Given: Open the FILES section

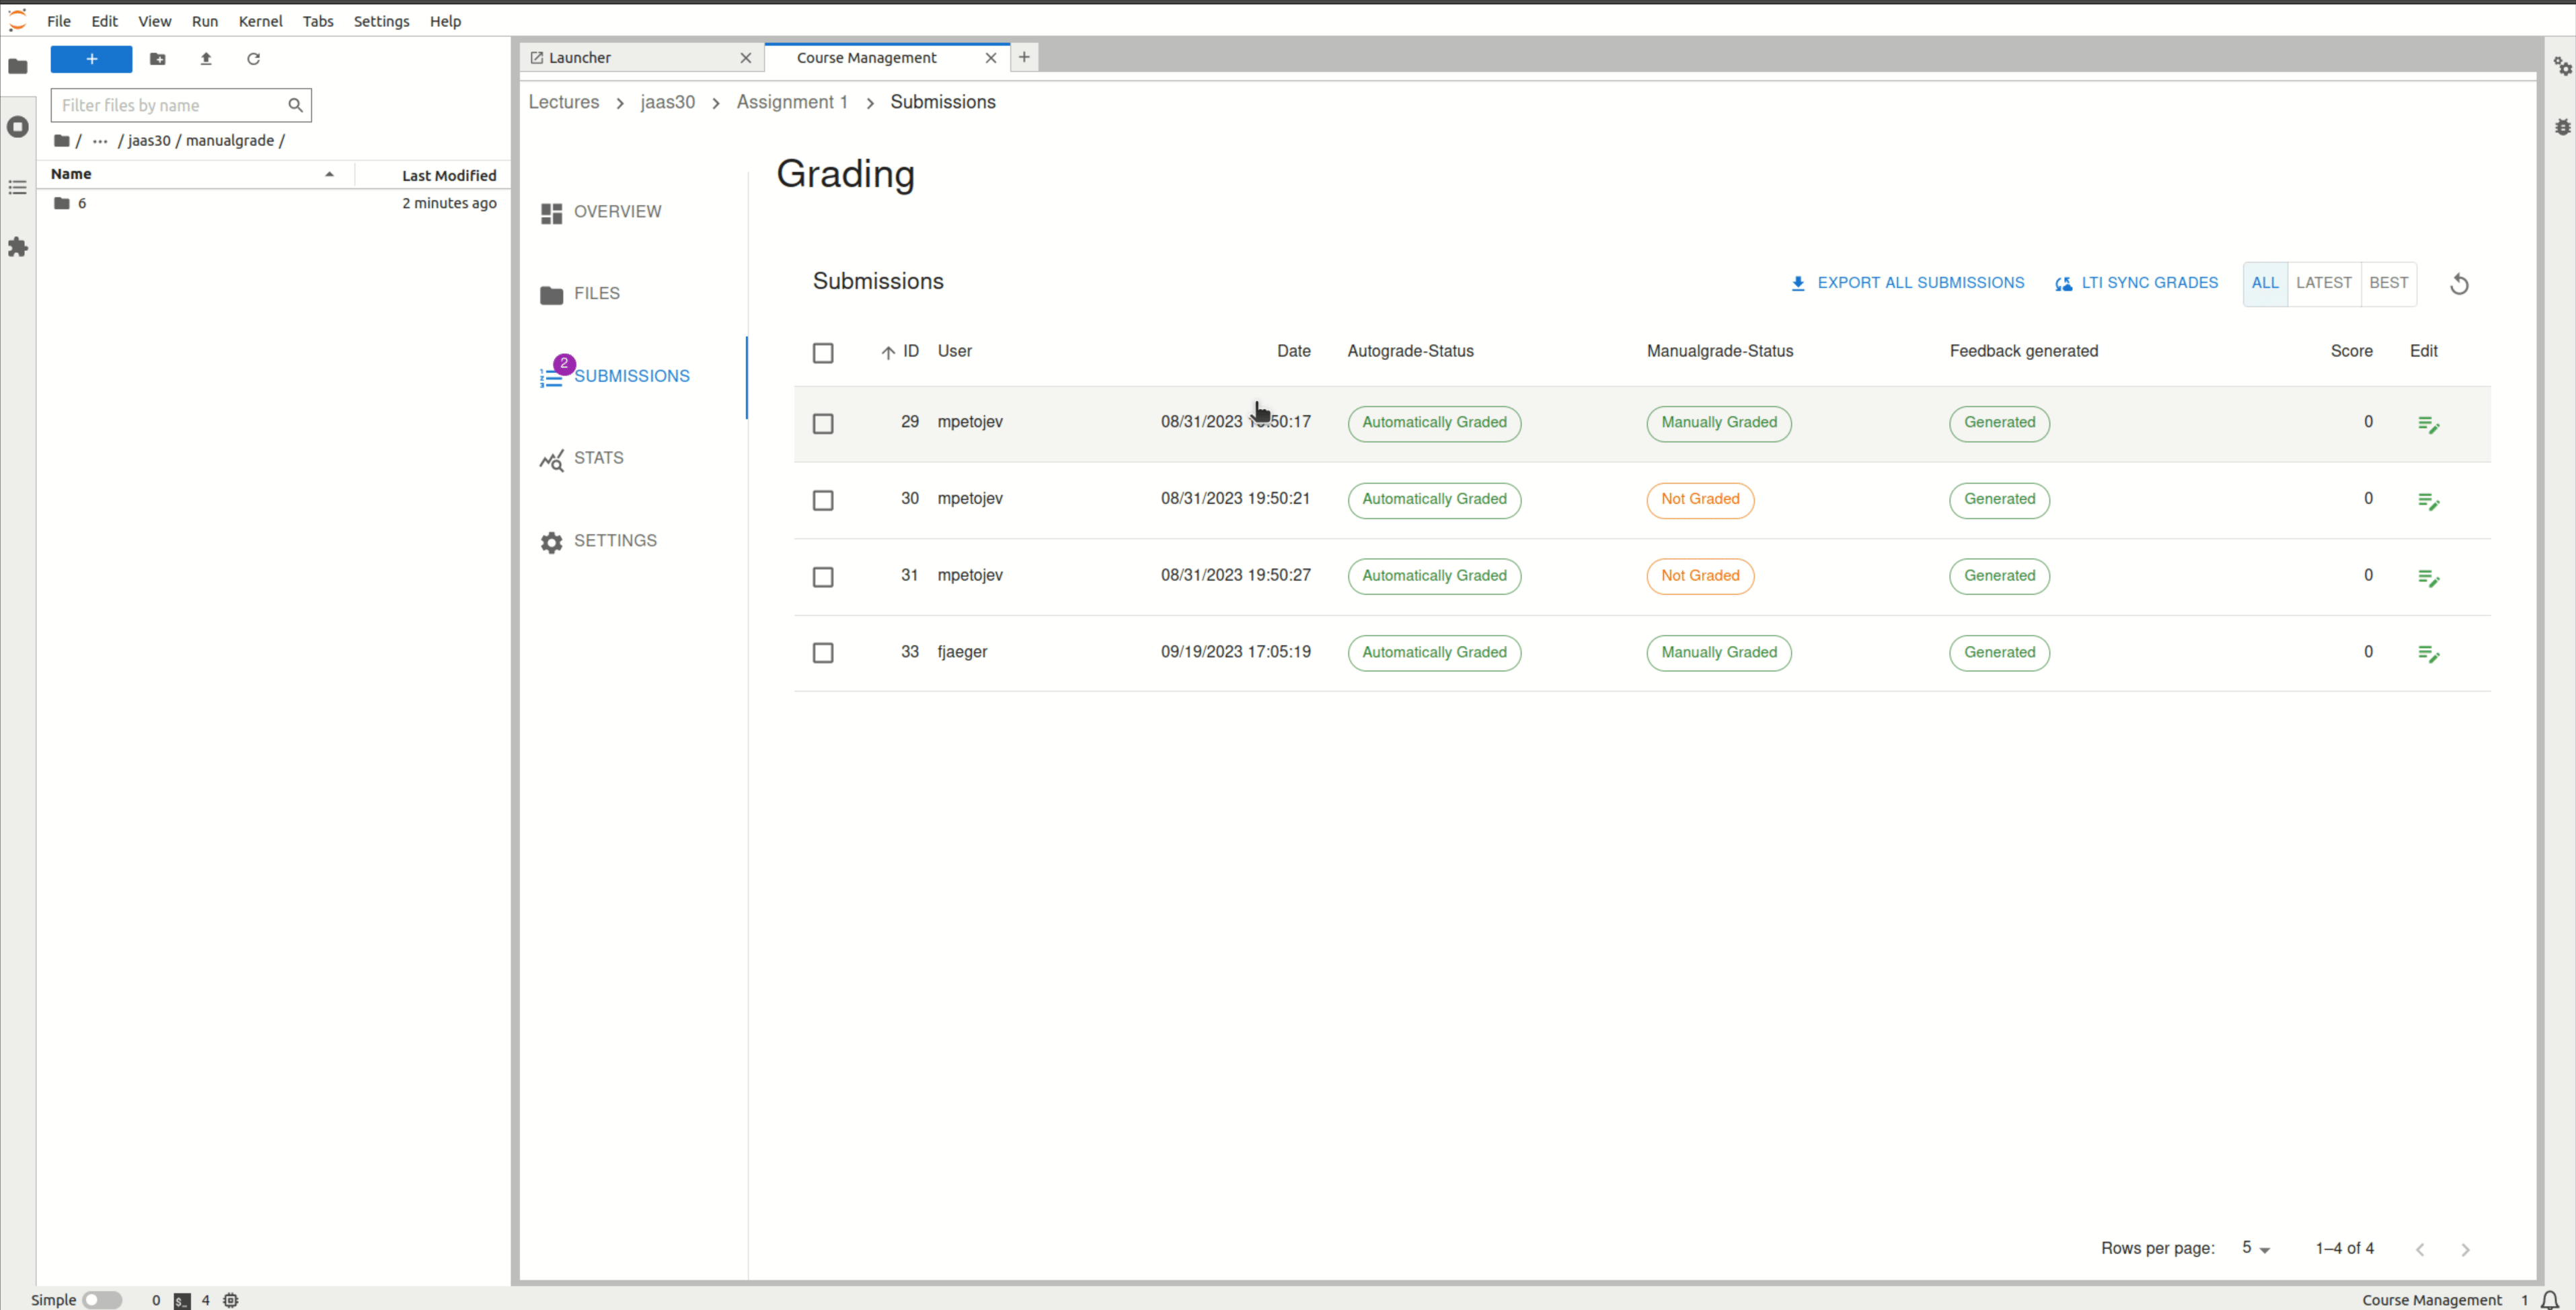Looking at the screenshot, I should coord(581,294).
